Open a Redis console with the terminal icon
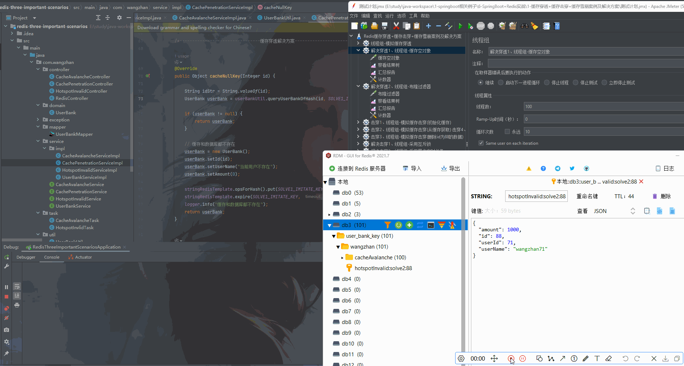Viewport: 684px width, 366px height. pyautogui.click(x=431, y=225)
